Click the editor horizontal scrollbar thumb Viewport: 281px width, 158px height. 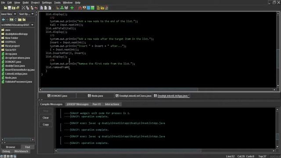120,90
